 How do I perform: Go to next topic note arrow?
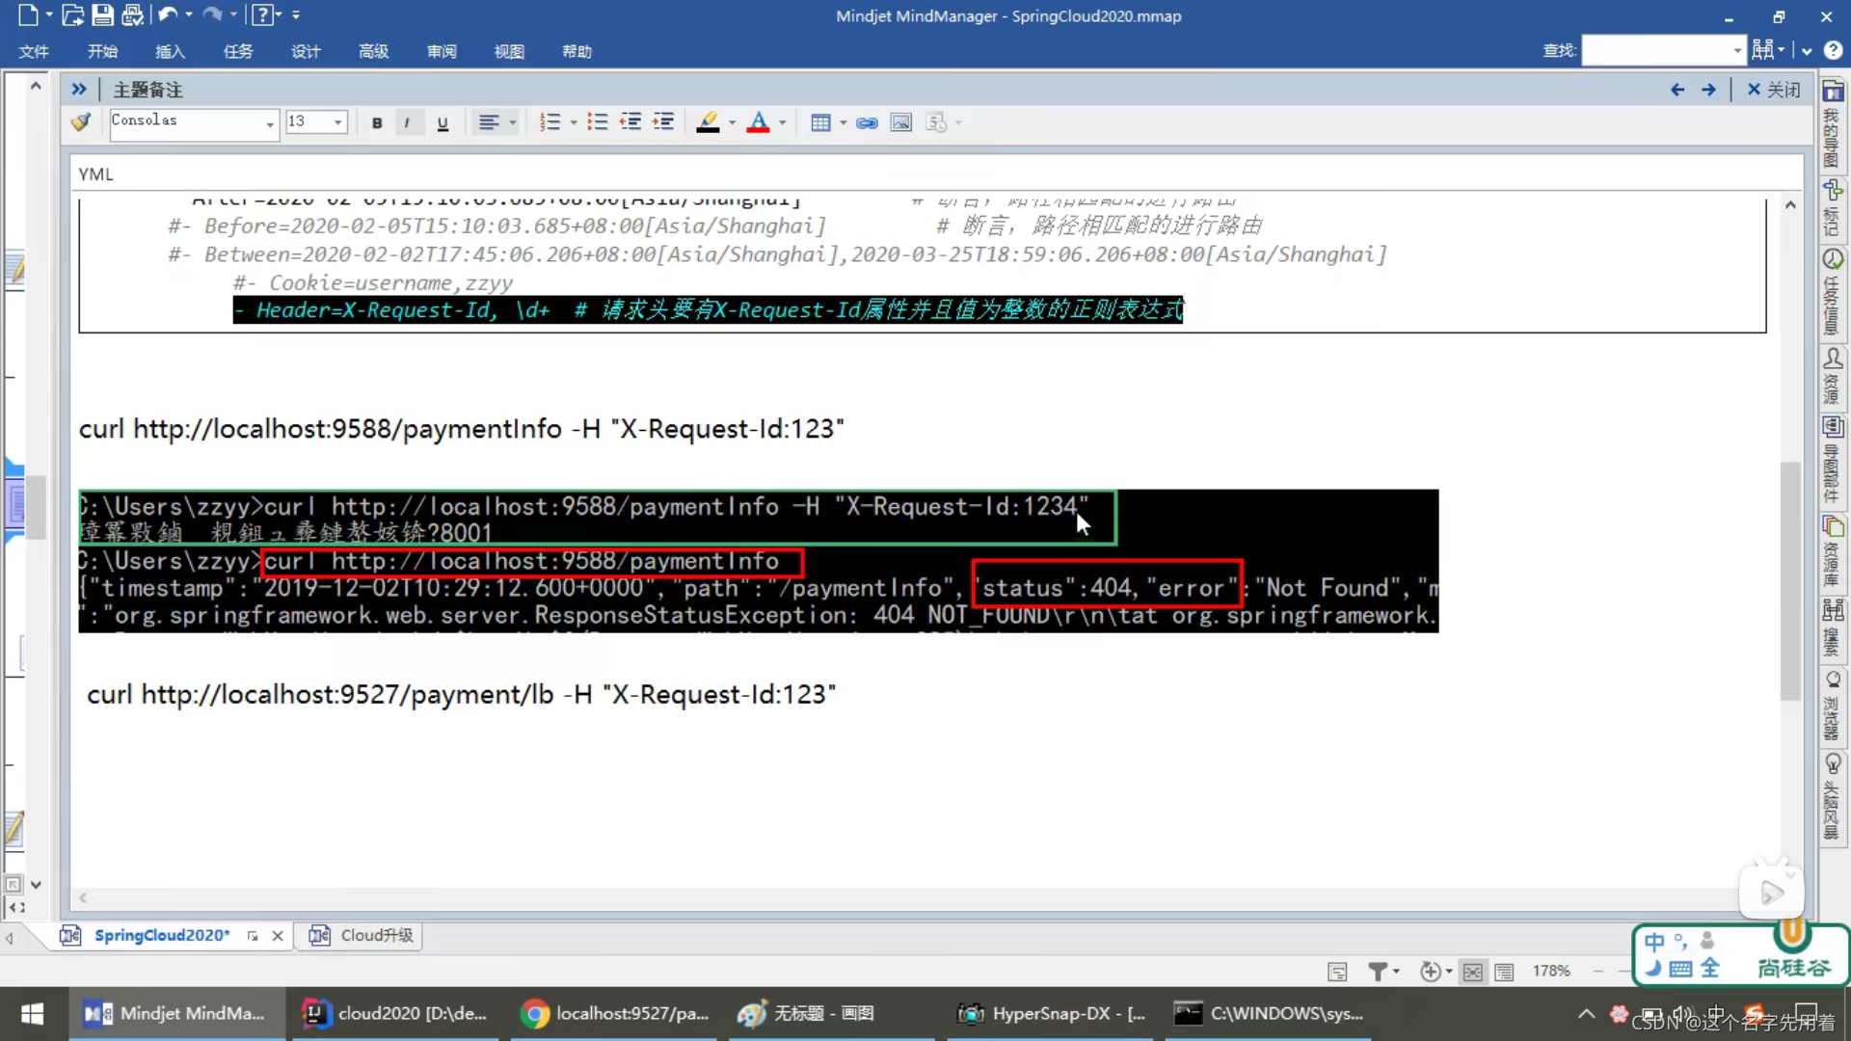pyautogui.click(x=1708, y=90)
